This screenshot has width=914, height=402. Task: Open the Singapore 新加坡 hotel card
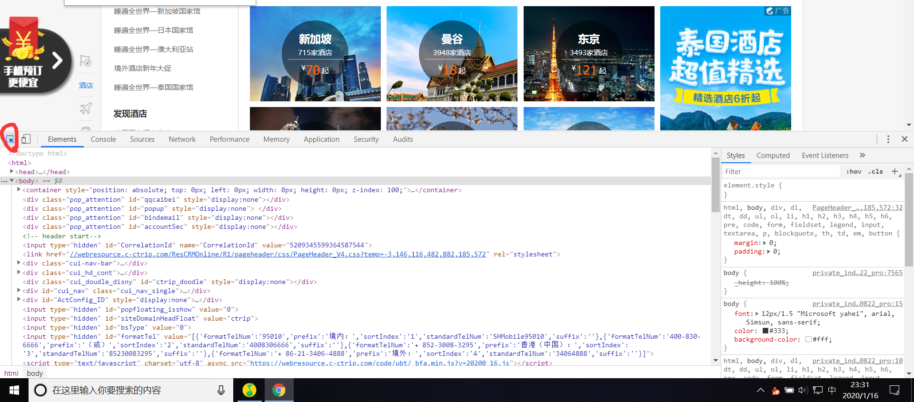click(x=315, y=54)
